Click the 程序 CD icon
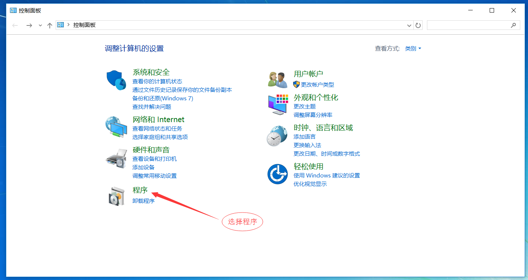 pos(116,196)
